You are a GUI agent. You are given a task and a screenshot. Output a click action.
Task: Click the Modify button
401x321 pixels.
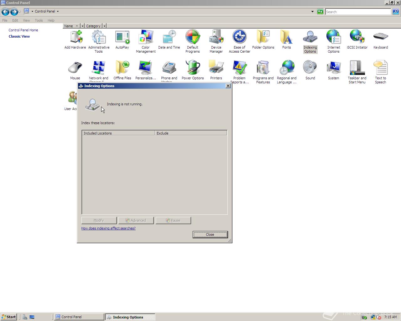(x=99, y=220)
